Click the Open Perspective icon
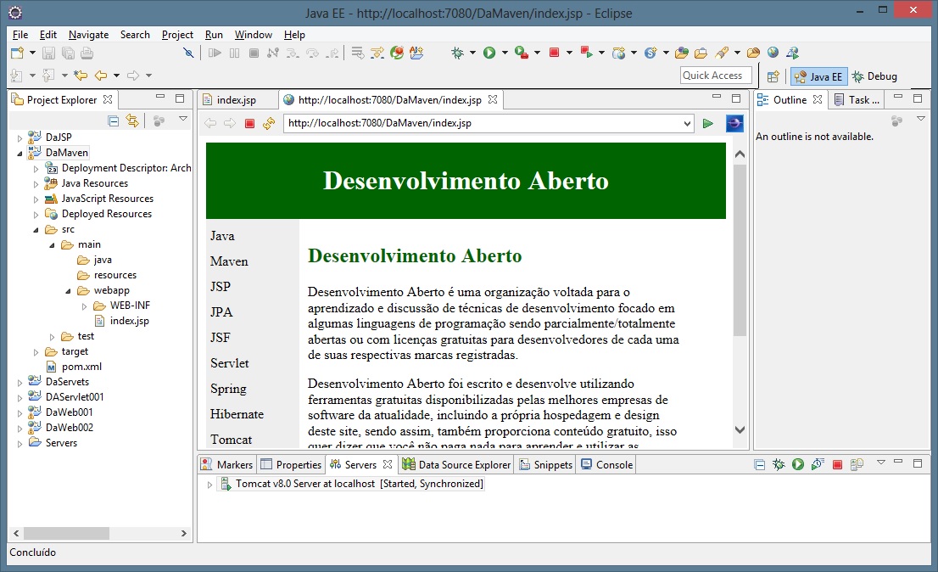Viewport: 938px width, 572px height. pos(773,76)
